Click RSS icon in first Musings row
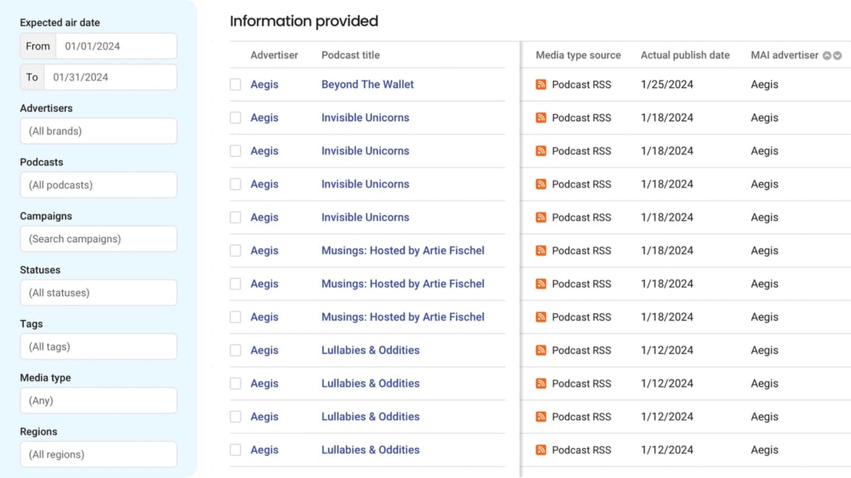 pos(541,251)
